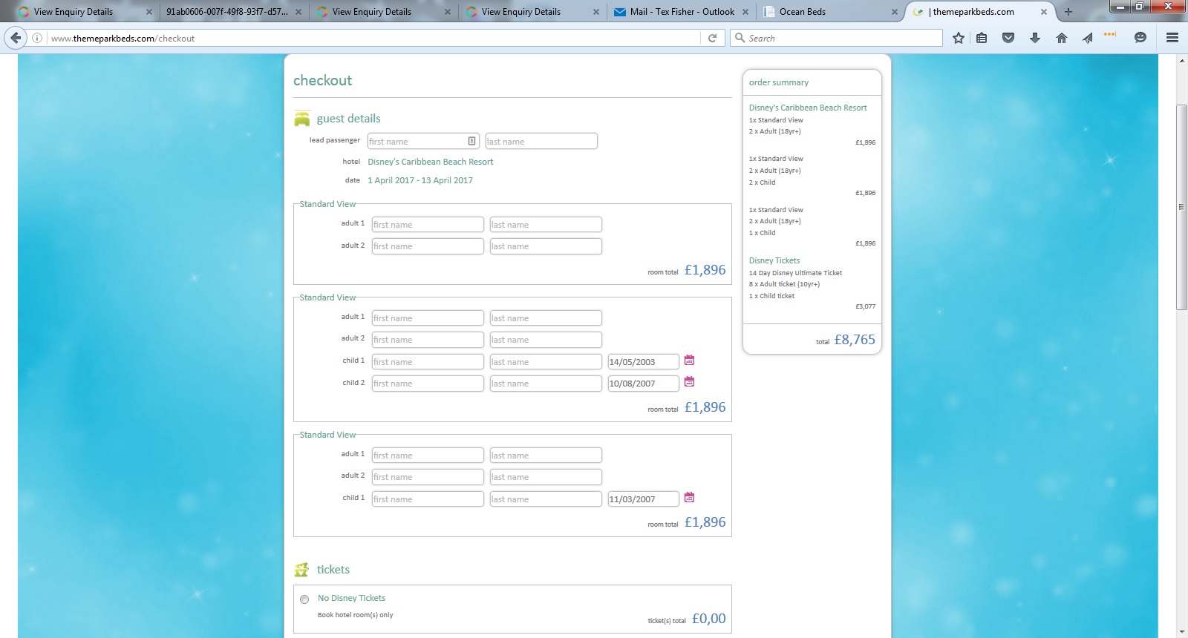Click the child 2 first name field
The image size is (1188, 638).
[x=428, y=384]
